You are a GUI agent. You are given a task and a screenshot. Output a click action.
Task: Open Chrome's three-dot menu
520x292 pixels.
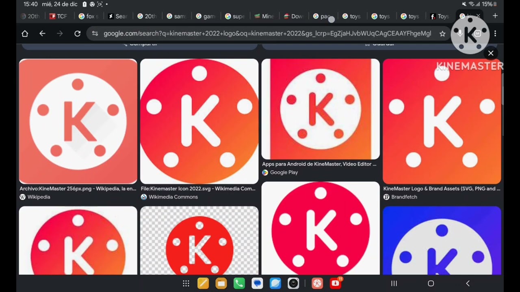495,34
